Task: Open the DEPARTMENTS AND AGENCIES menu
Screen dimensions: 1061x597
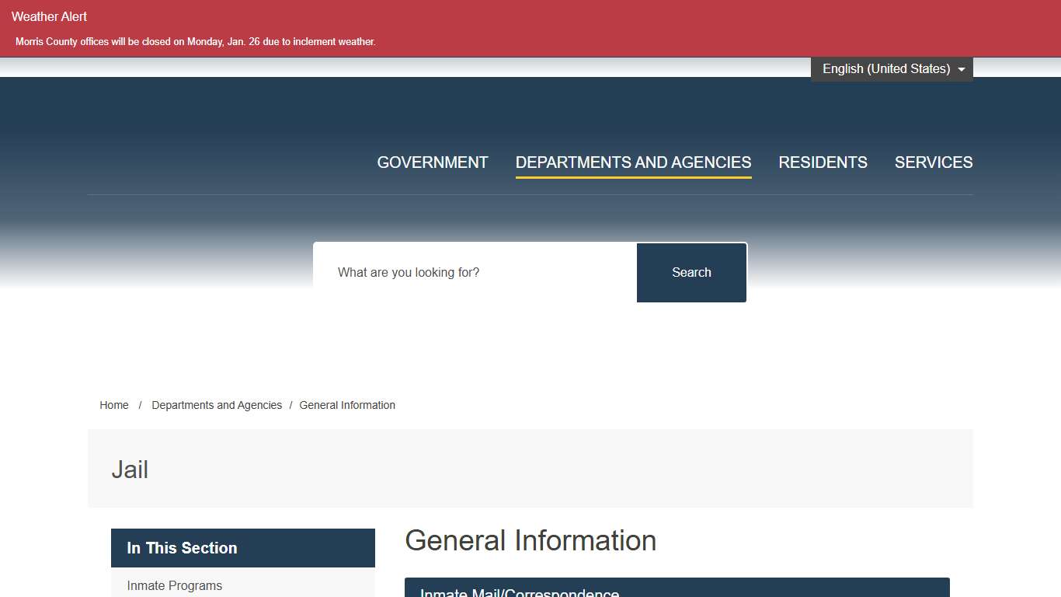Action: pyautogui.click(x=633, y=162)
